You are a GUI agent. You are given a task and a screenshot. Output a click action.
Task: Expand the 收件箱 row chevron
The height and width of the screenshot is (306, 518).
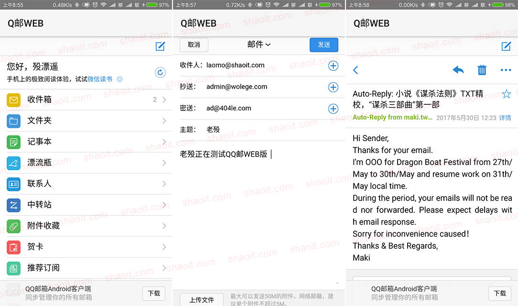tap(164, 99)
